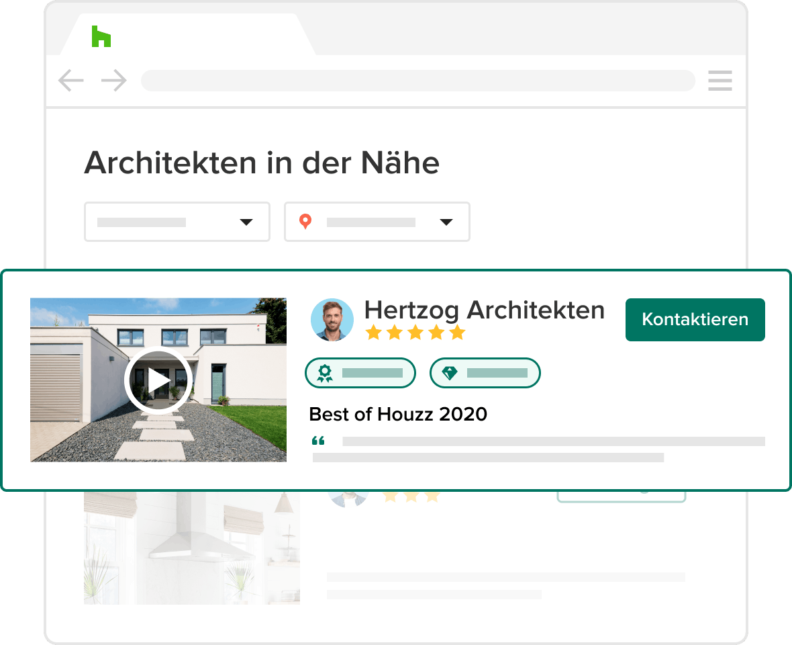Go forward with the browser forward arrow
The height and width of the screenshot is (645, 792).
[x=114, y=81]
